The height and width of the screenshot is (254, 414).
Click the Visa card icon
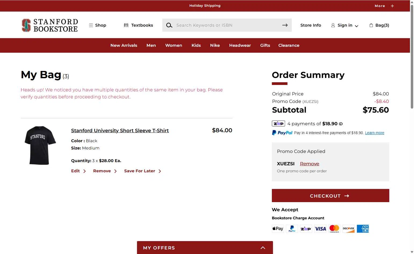pyautogui.click(x=320, y=229)
